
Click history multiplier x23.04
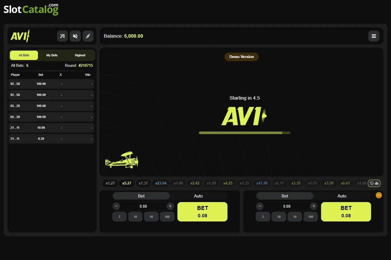click(x=161, y=183)
